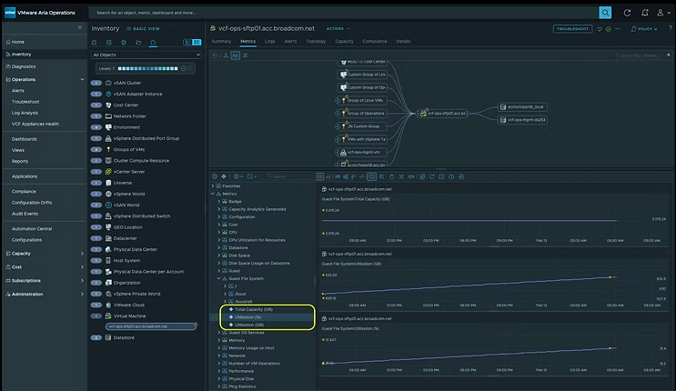The width and height of the screenshot is (676, 391).
Task: Click the vSAN Cluster object icon
Action: coord(108,83)
